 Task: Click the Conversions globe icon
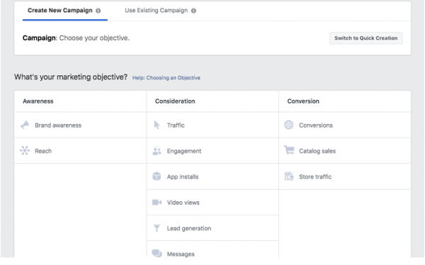289,125
